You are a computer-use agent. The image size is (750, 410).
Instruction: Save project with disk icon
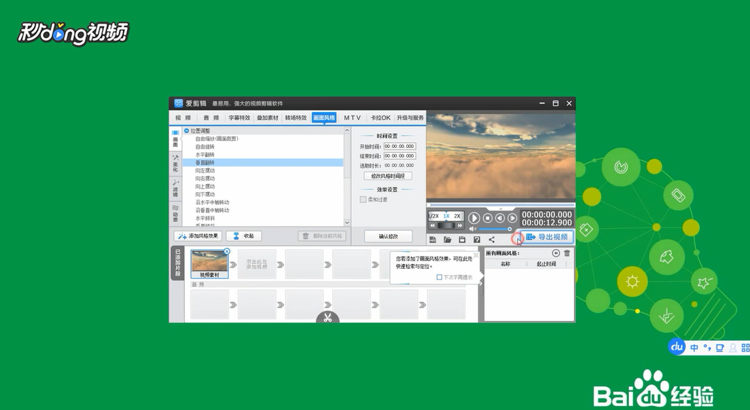[x=462, y=240]
